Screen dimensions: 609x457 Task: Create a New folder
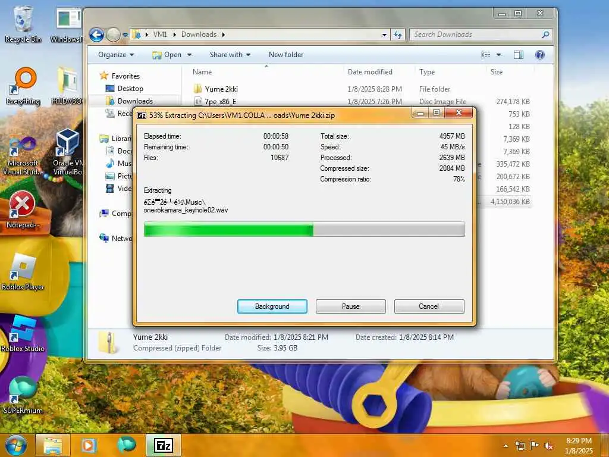pyautogui.click(x=286, y=55)
